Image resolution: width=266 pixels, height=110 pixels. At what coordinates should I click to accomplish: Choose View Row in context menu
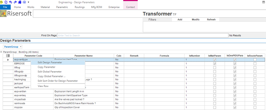coord(58,86)
